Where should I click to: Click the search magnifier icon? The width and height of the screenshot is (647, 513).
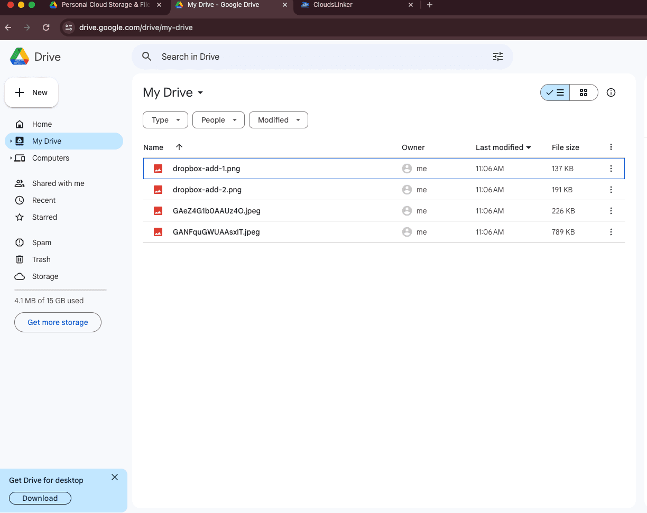point(147,57)
